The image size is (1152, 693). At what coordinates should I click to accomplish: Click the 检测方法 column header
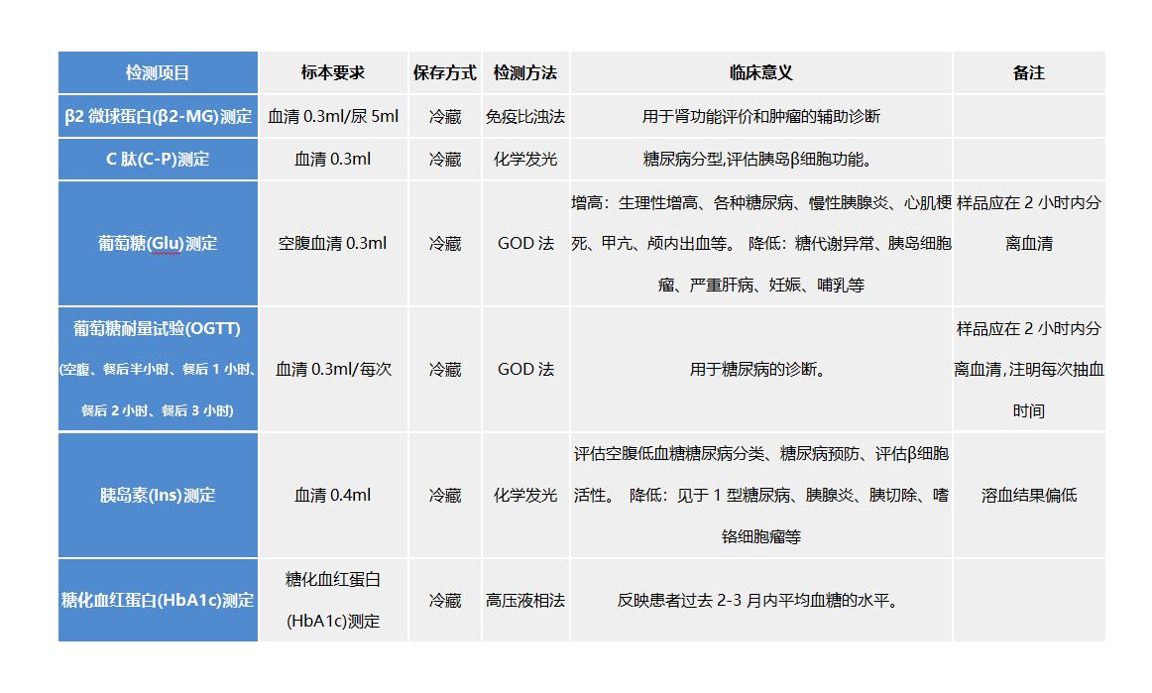[525, 72]
